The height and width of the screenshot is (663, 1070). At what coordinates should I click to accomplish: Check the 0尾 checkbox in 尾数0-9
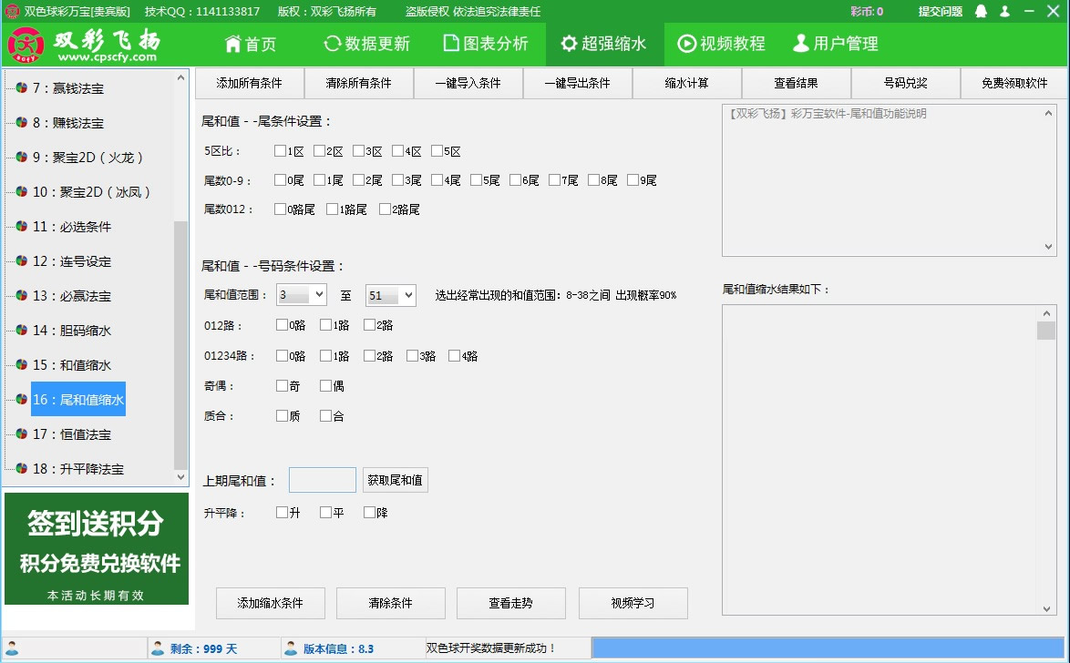click(x=278, y=179)
